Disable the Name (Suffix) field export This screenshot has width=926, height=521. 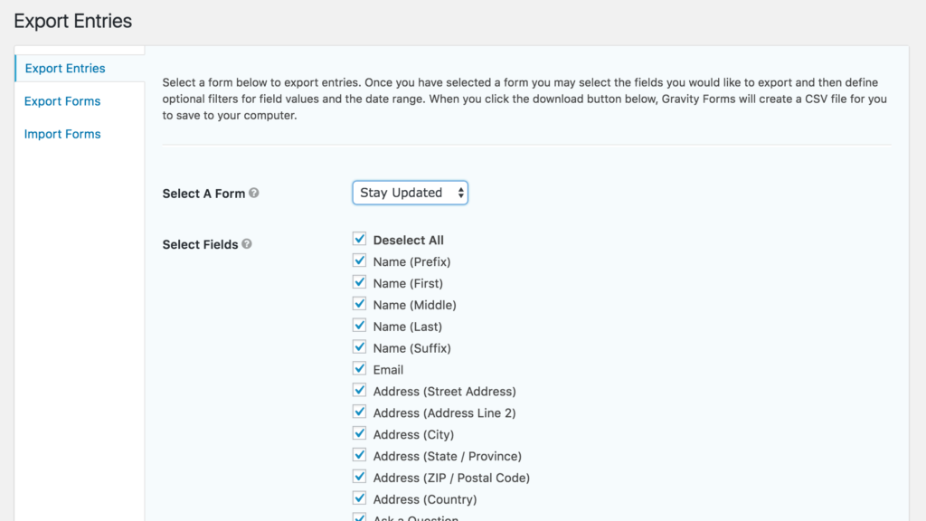click(360, 348)
